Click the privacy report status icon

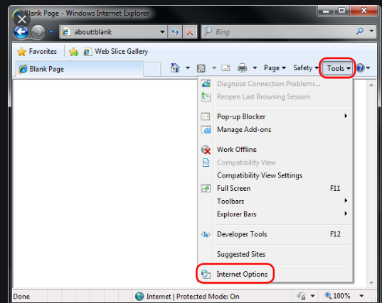[301, 296]
